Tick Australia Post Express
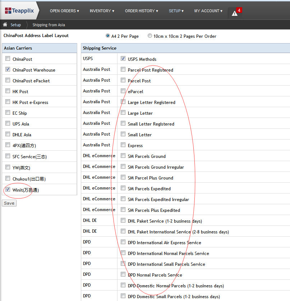Screen dimensions: 290x301 pos(123,145)
